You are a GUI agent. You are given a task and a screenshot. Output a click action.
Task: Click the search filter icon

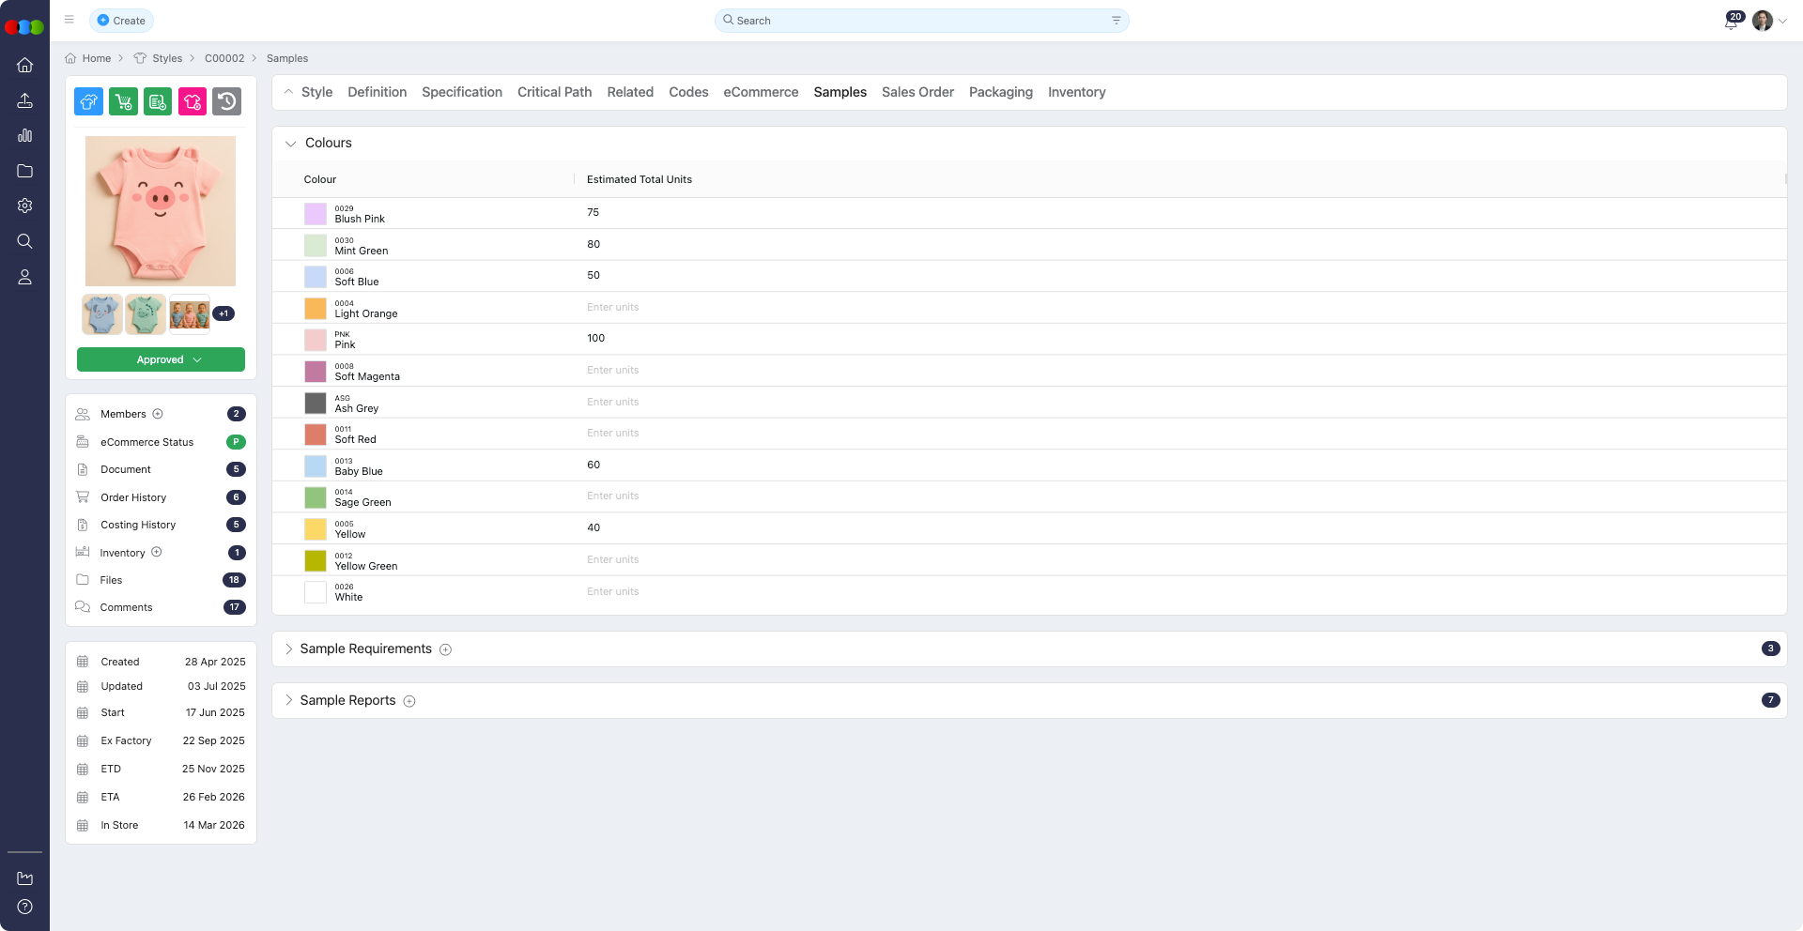tap(1116, 21)
